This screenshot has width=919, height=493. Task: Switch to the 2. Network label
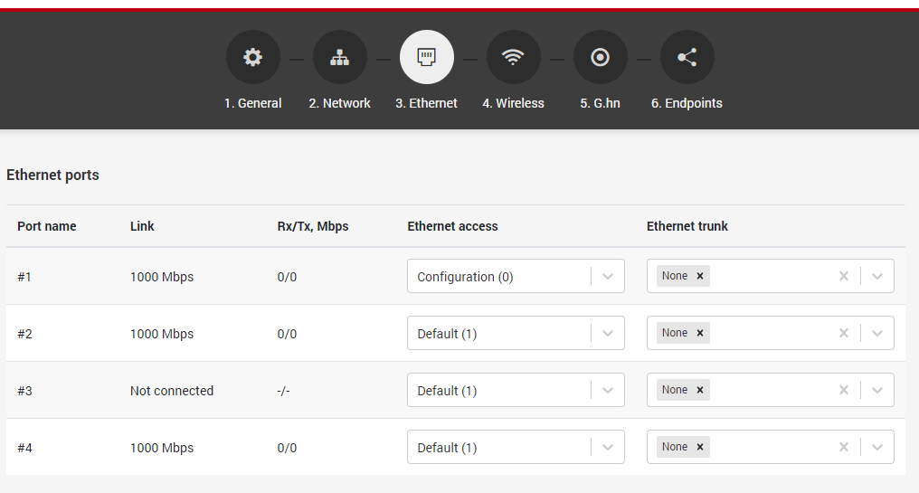[340, 103]
